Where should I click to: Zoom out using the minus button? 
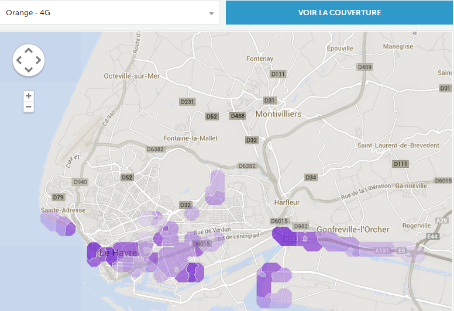(29, 106)
